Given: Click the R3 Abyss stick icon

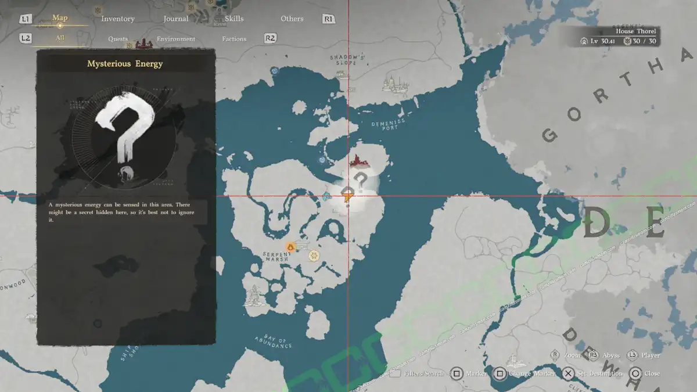Looking at the screenshot, I should (593, 355).
